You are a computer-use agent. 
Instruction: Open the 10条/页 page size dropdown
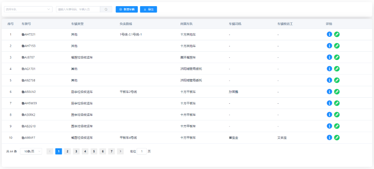tap(31, 151)
